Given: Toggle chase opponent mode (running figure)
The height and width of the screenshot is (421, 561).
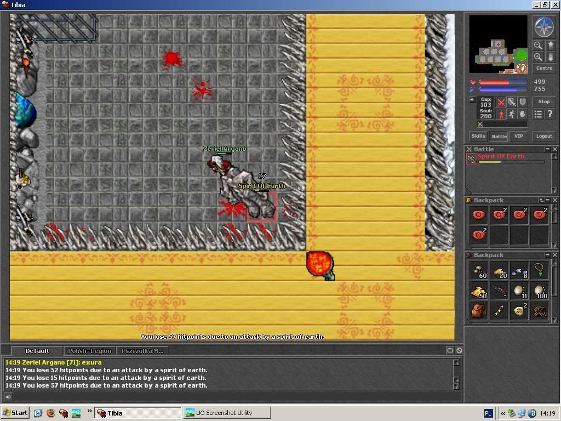Looking at the screenshot, I should click(x=512, y=114).
